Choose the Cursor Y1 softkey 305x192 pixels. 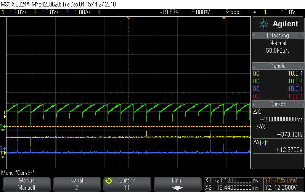pyautogui.click(x=127, y=184)
